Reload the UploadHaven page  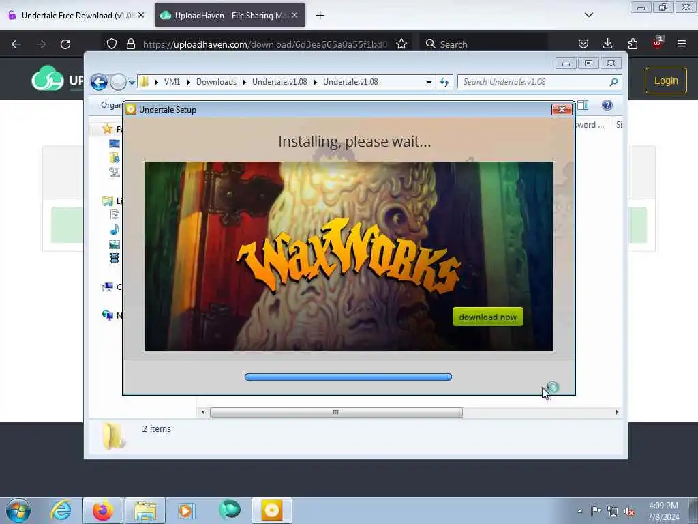click(65, 44)
